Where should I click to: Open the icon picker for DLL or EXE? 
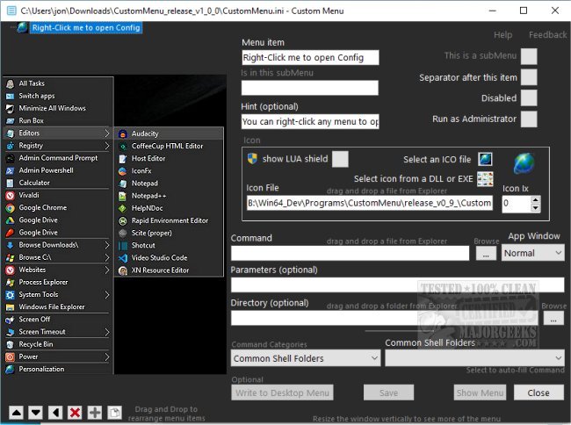(485, 179)
